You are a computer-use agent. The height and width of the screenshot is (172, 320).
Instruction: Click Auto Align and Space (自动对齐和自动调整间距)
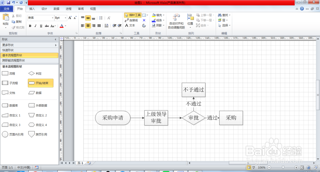(176, 21)
